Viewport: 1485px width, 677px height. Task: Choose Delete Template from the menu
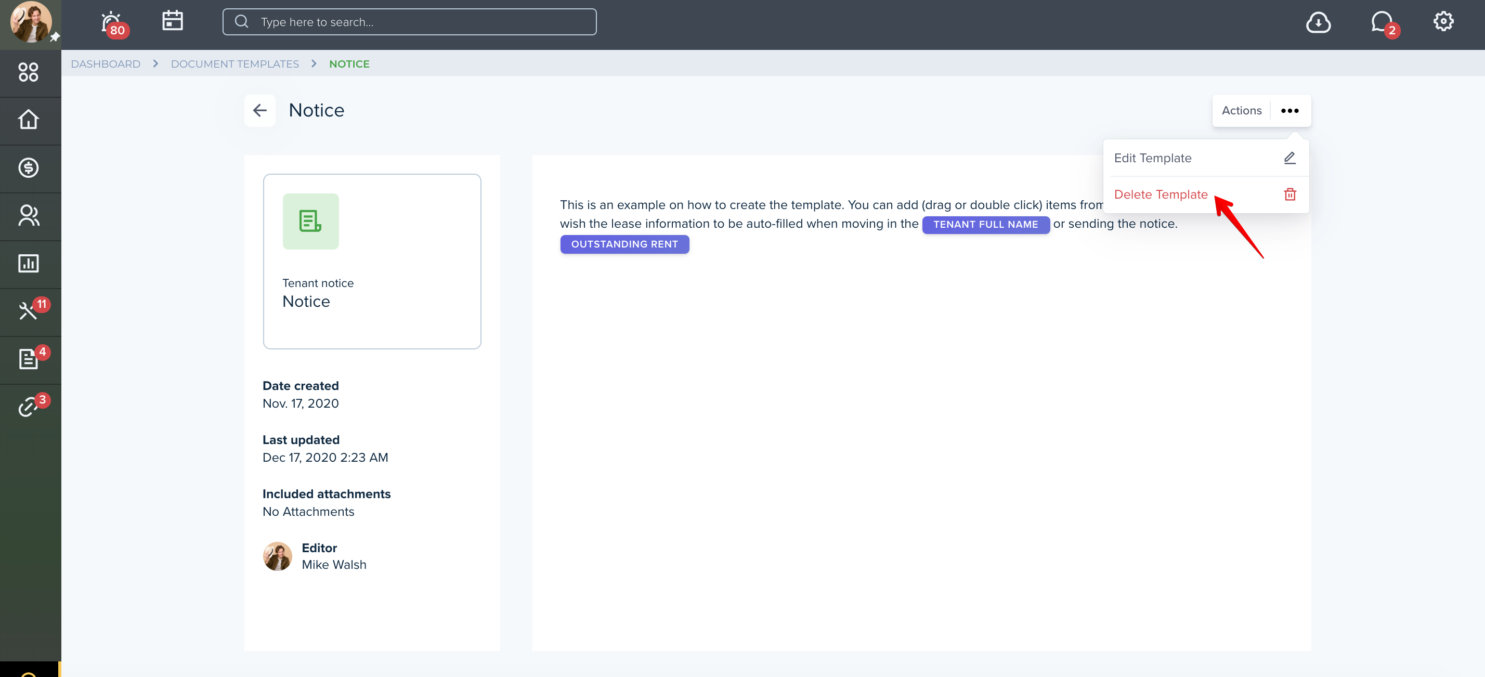tap(1205, 194)
